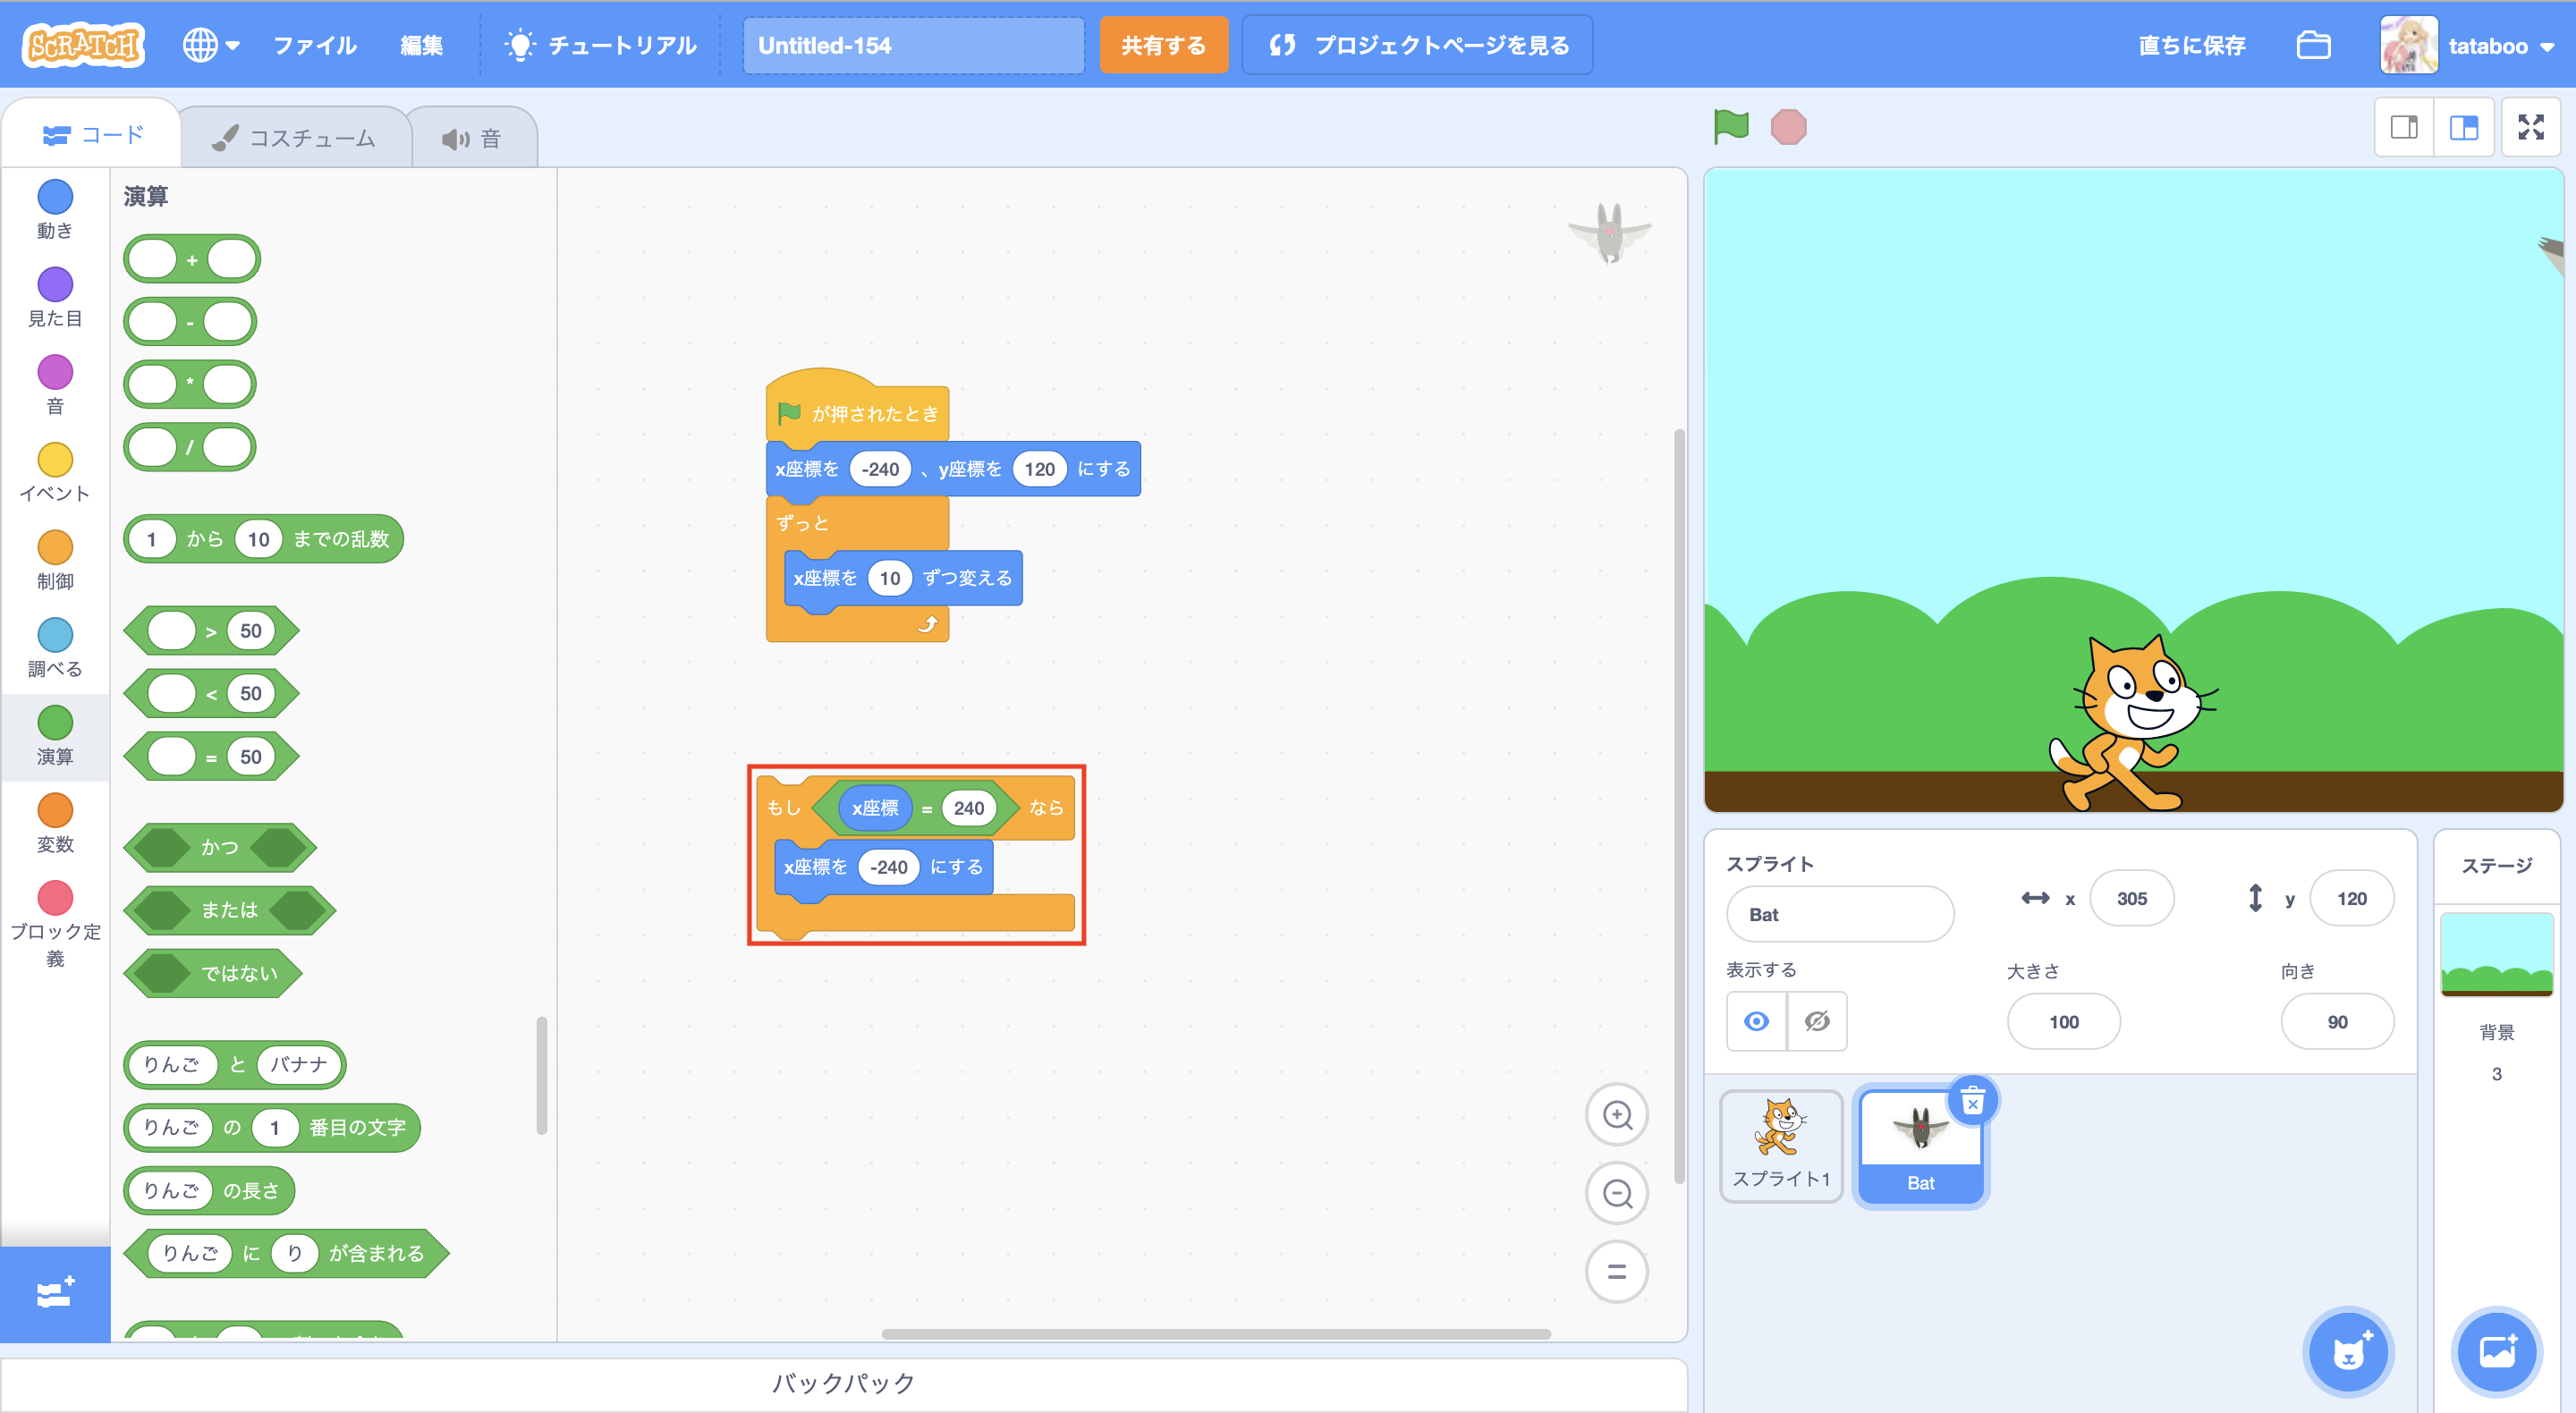Reset workspace zoom with equals icon

click(1616, 1272)
